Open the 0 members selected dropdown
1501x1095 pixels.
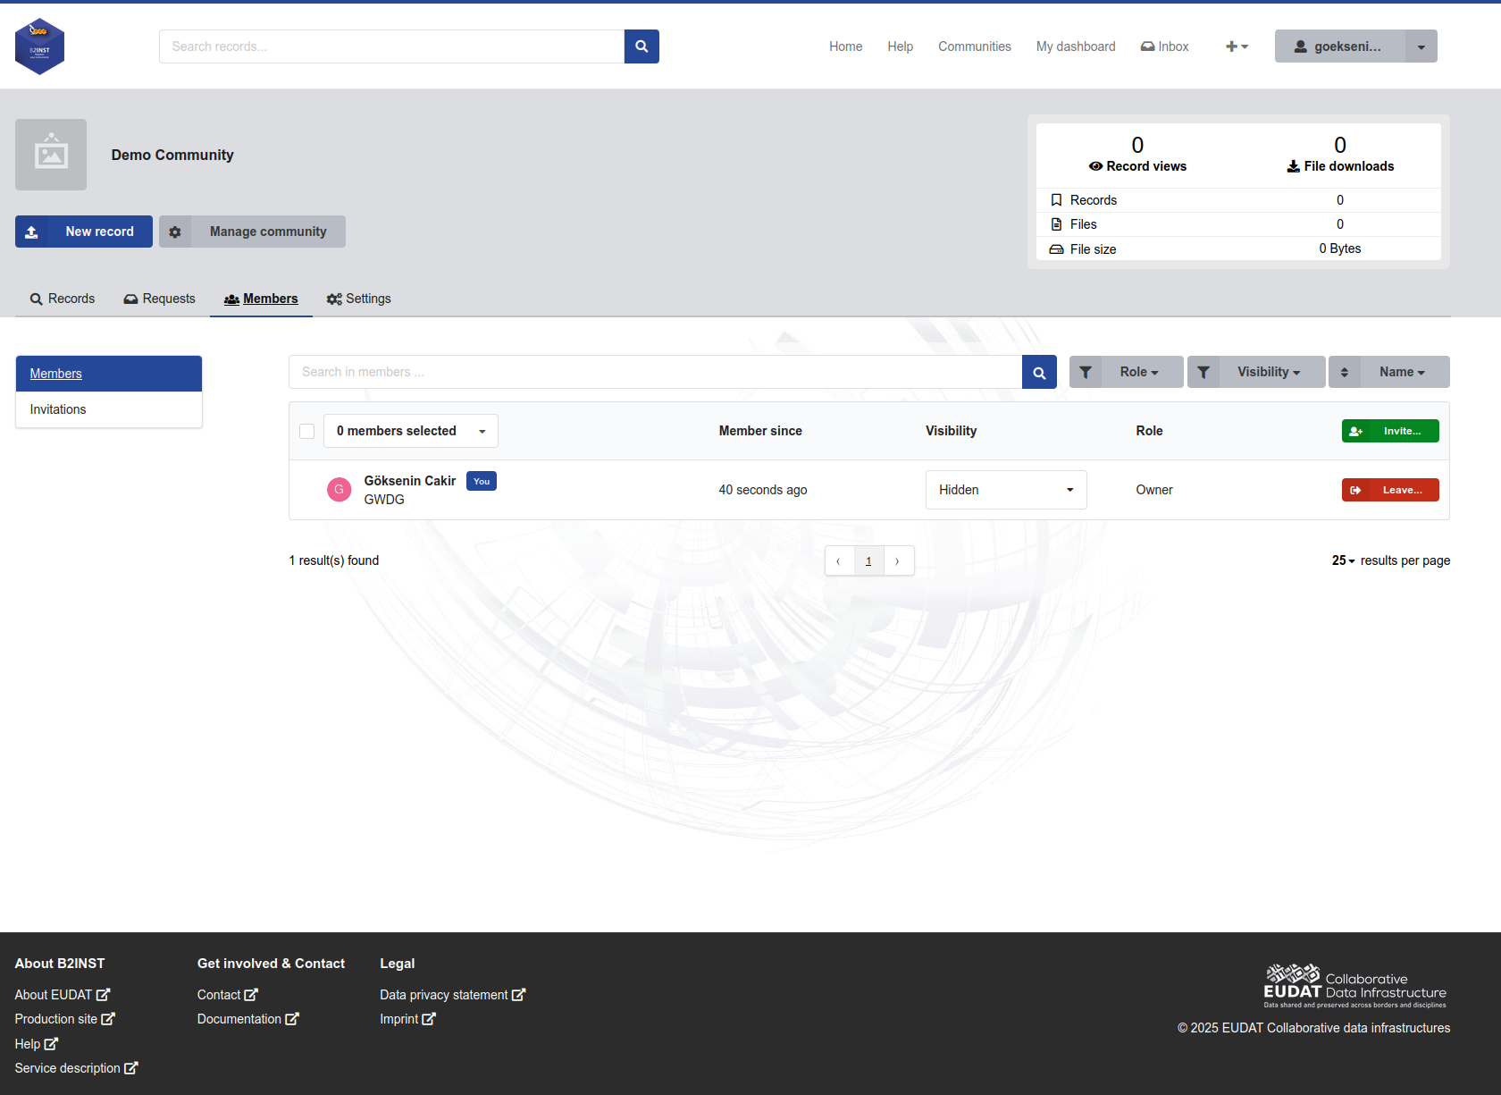[411, 431]
